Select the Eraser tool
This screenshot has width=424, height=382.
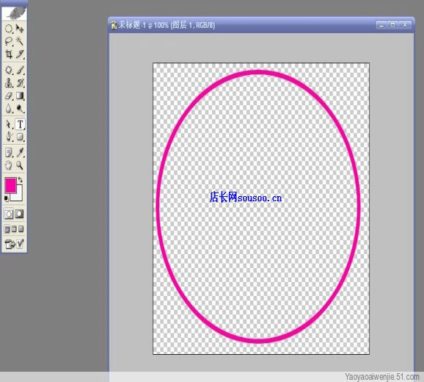click(9, 95)
